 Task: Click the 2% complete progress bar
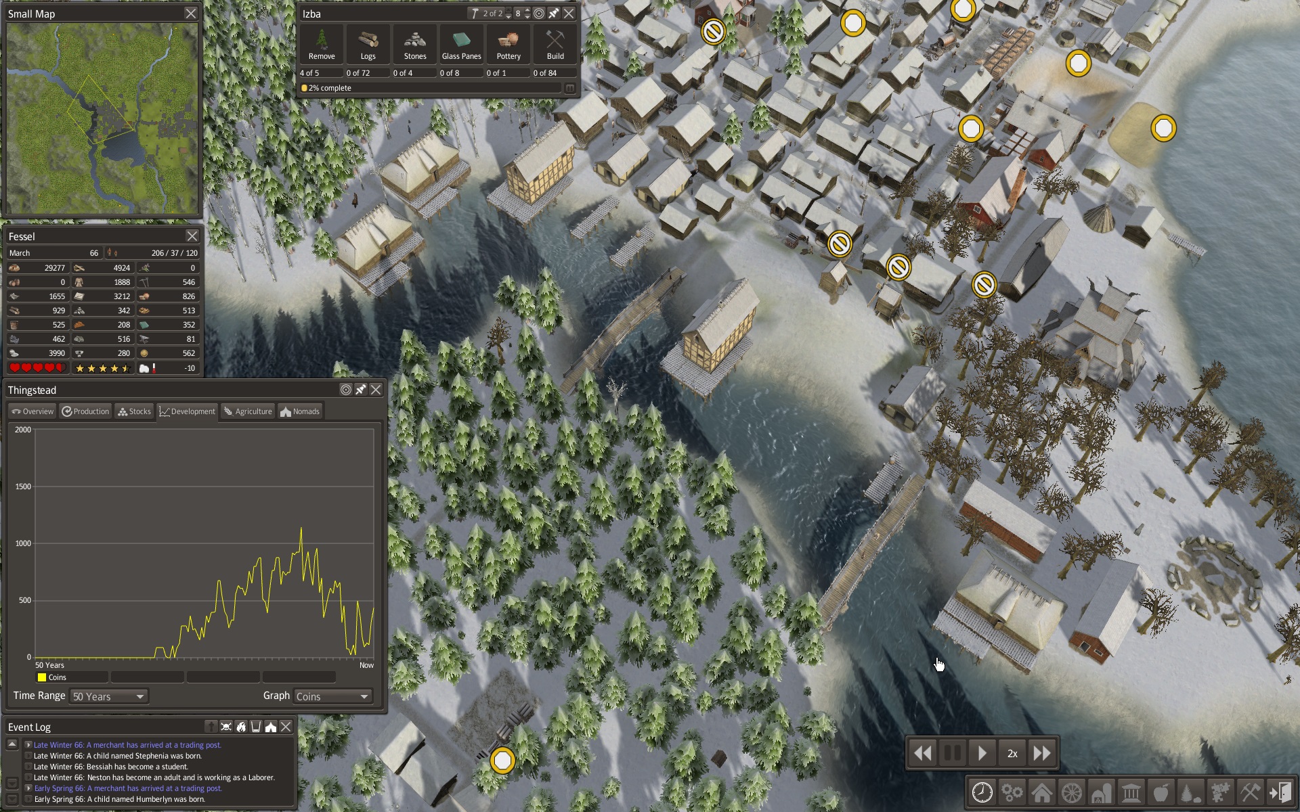coord(431,88)
